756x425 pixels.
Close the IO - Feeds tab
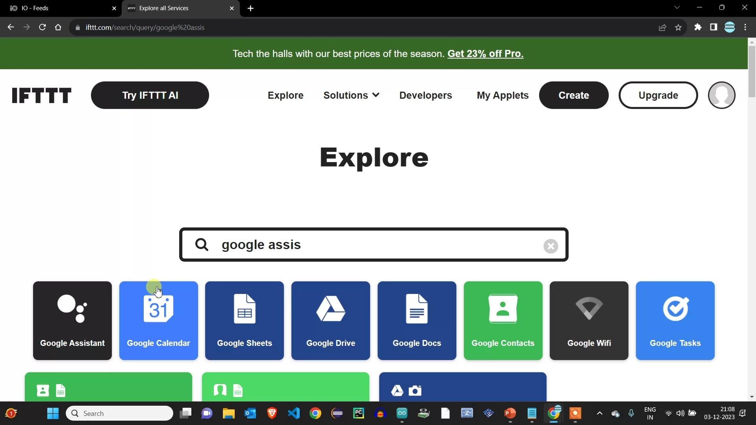point(114,8)
